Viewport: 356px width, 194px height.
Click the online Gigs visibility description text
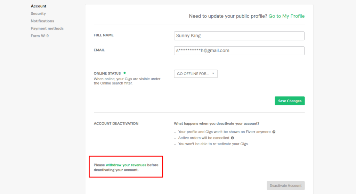(x=127, y=81)
